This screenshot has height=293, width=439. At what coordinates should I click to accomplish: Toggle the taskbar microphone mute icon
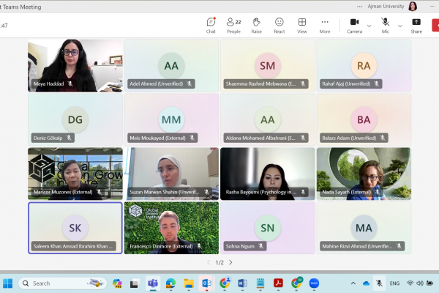pos(379,283)
